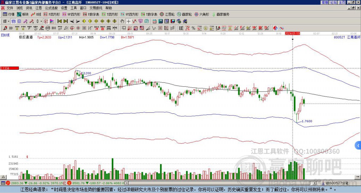Click the red pencil drawing tool
Screen dimensions: 361x193
click(x=5, y=28)
